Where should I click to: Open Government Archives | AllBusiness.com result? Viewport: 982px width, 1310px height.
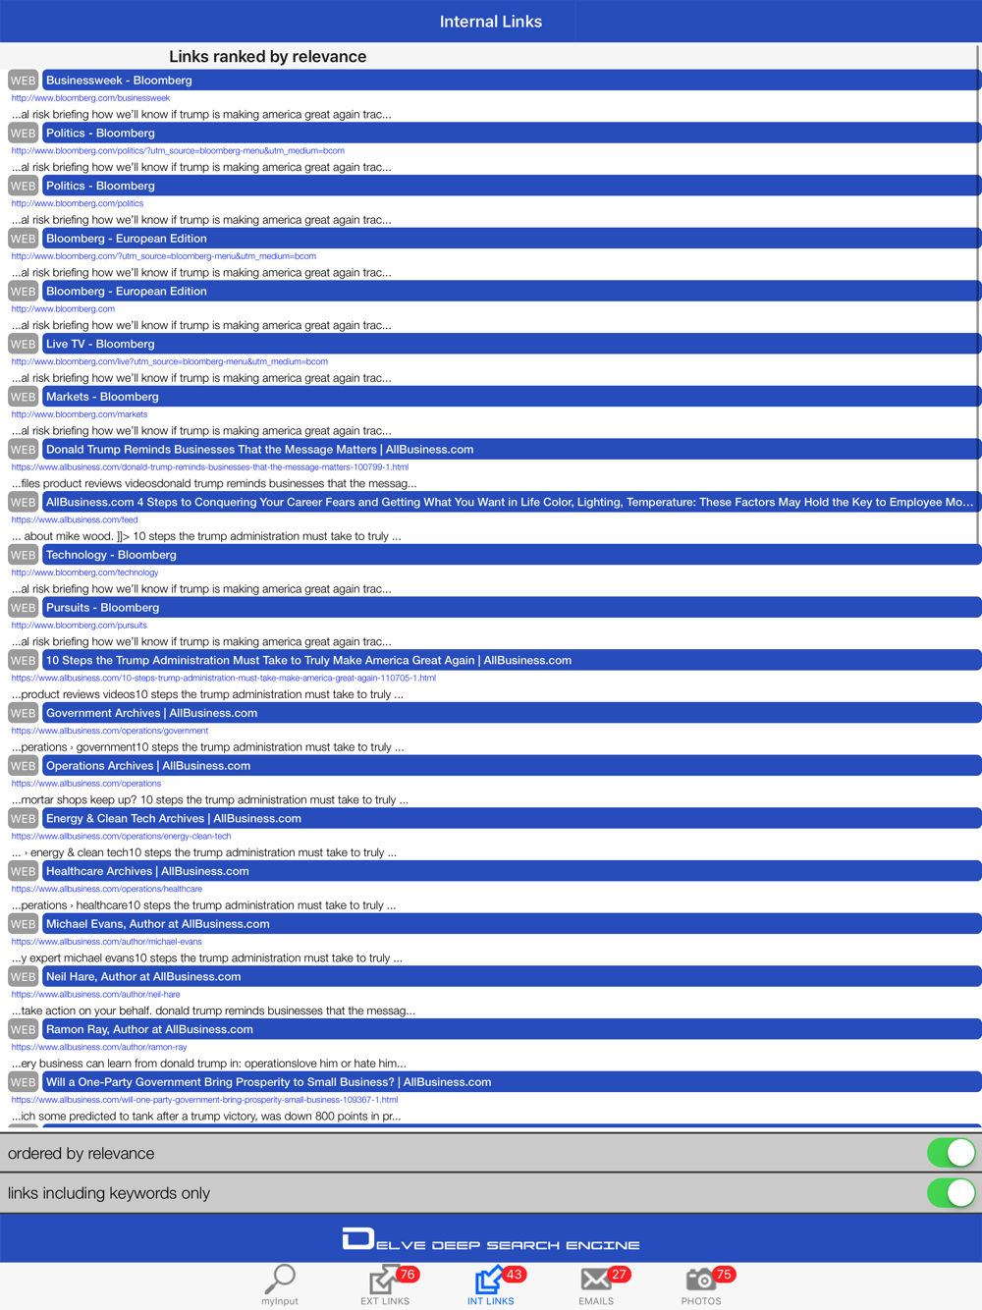click(512, 713)
